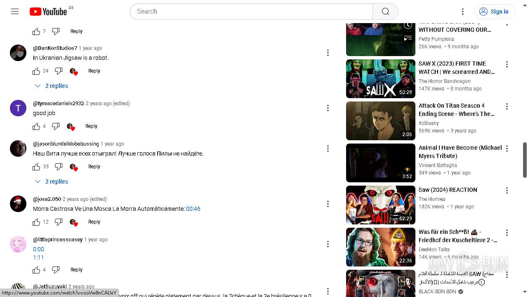Reply to the top comment with 7 likes
Viewport: 528px width, 297px height.
pos(76,31)
